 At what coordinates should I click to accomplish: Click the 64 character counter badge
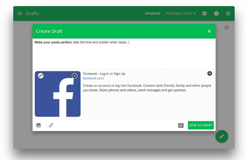tap(181, 126)
